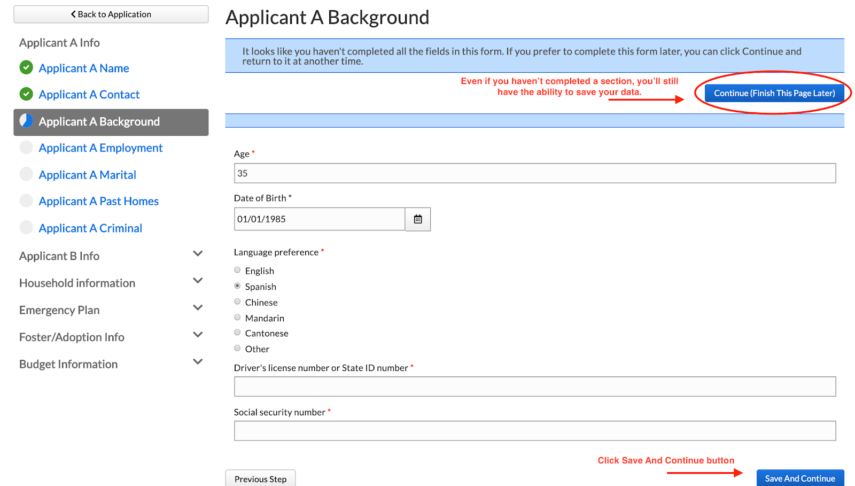Open Applicant A Employment page
Viewport: 855px width, 486px height.
tap(100, 148)
